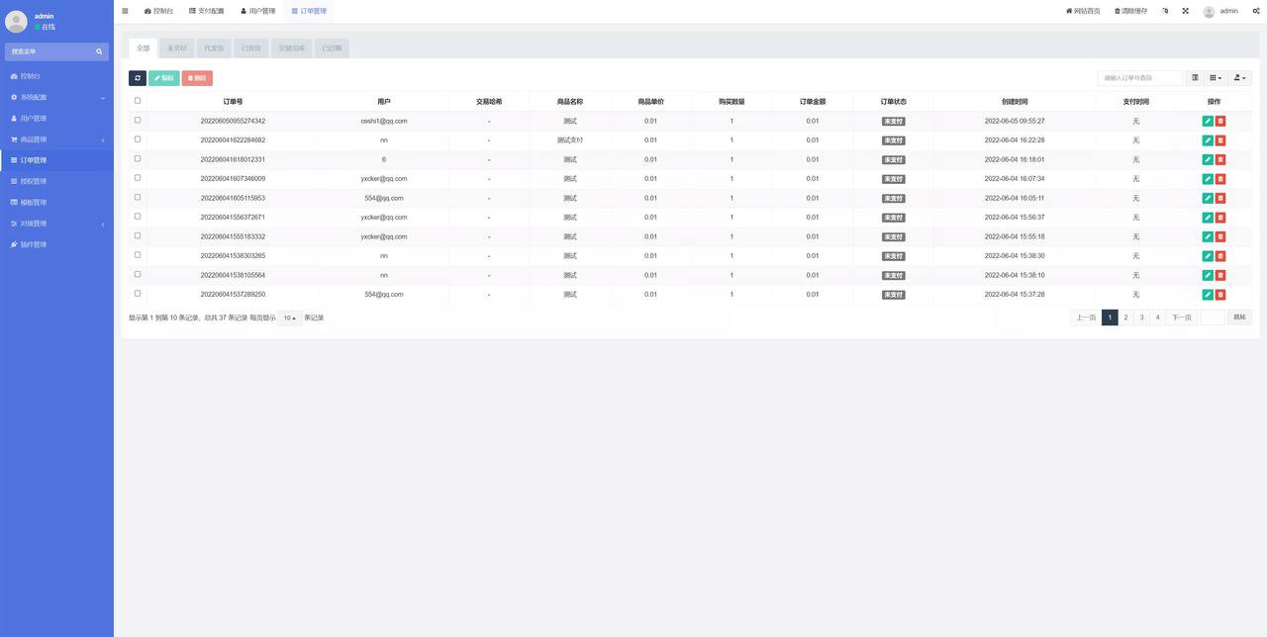The image size is (1267, 637).
Task: Select checkbox for order 202206041555183332
Action: point(138,235)
